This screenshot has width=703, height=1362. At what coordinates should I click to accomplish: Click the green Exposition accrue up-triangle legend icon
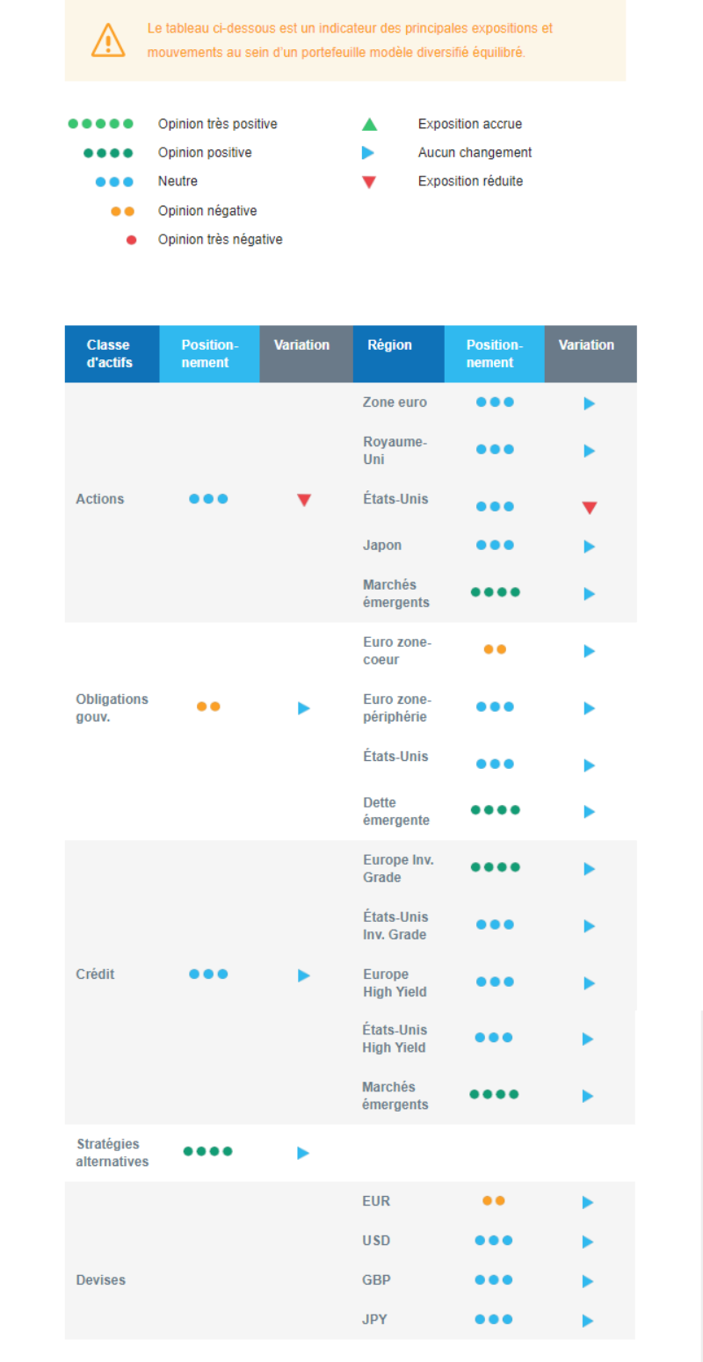click(x=369, y=125)
